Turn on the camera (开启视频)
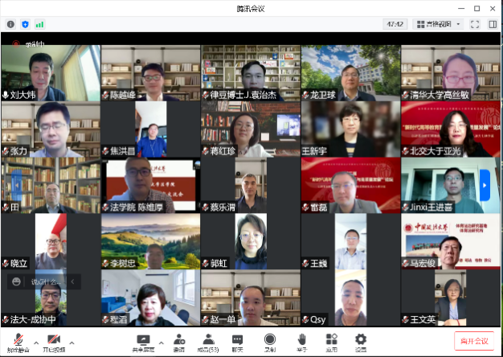The width and height of the screenshot is (503, 357). (55, 341)
